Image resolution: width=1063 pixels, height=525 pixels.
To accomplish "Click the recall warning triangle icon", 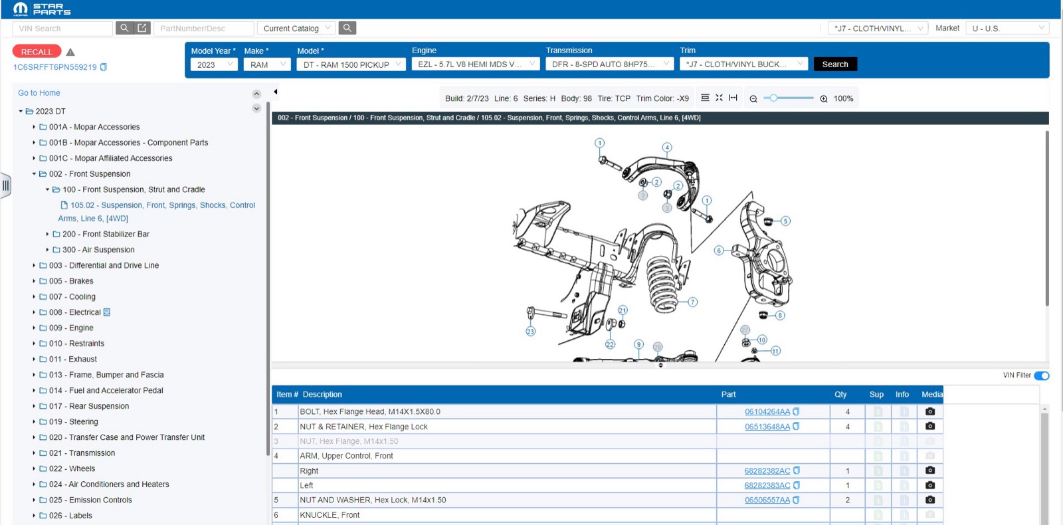I will pyautogui.click(x=70, y=52).
